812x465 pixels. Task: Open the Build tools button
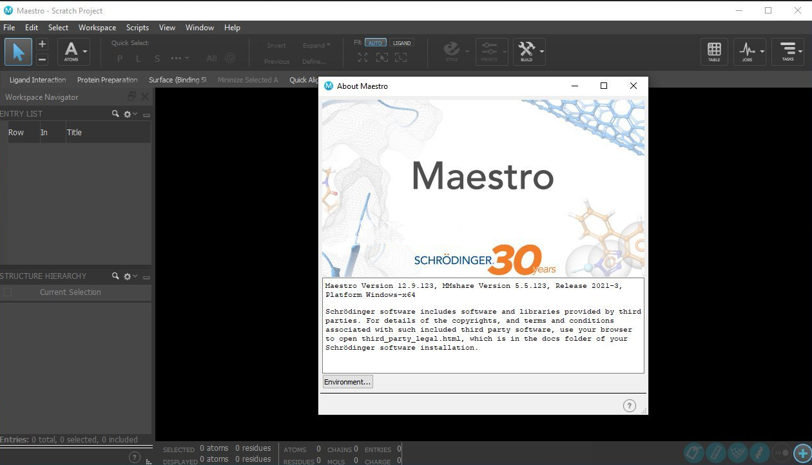(527, 52)
